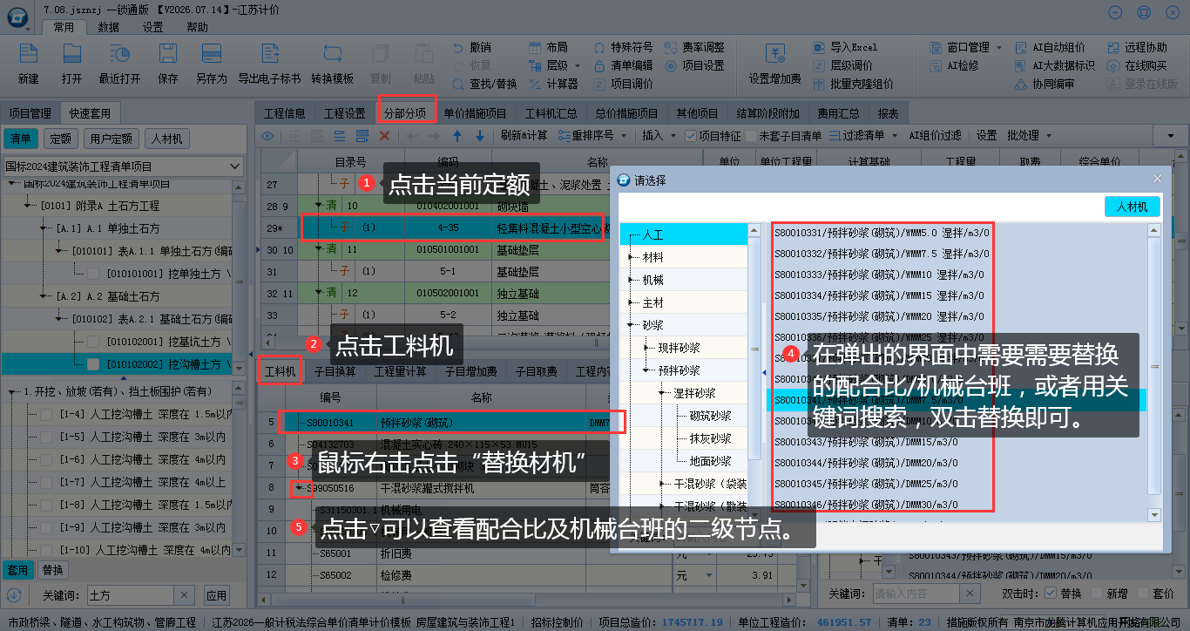Click the 请选择 dialog list vertical scrollbar
This screenshot has height=631, width=1190.
point(1154,371)
